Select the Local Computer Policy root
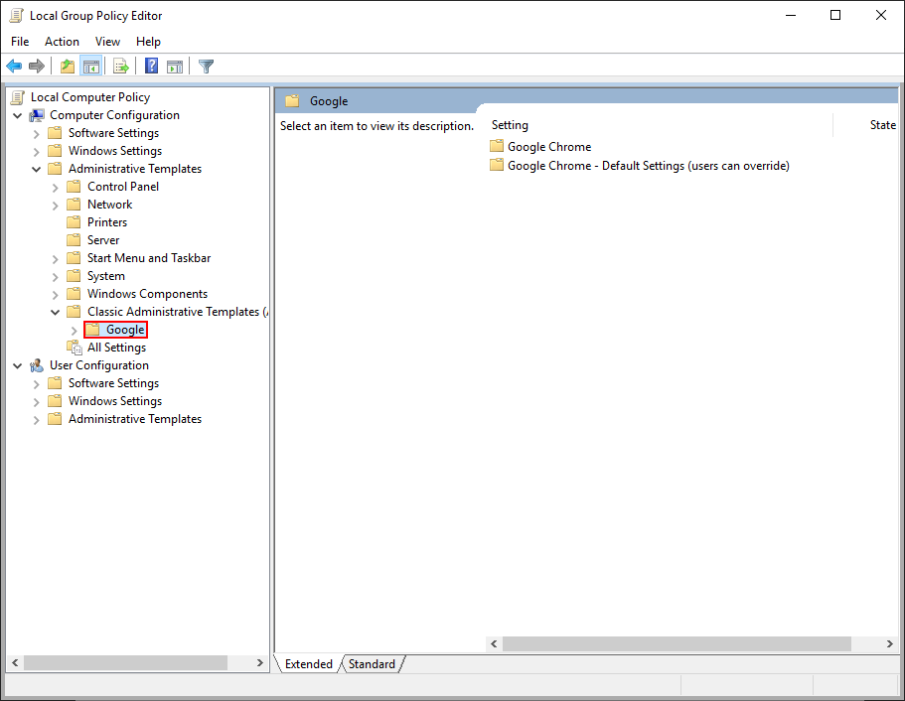905x701 pixels. (x=90, y=97)
